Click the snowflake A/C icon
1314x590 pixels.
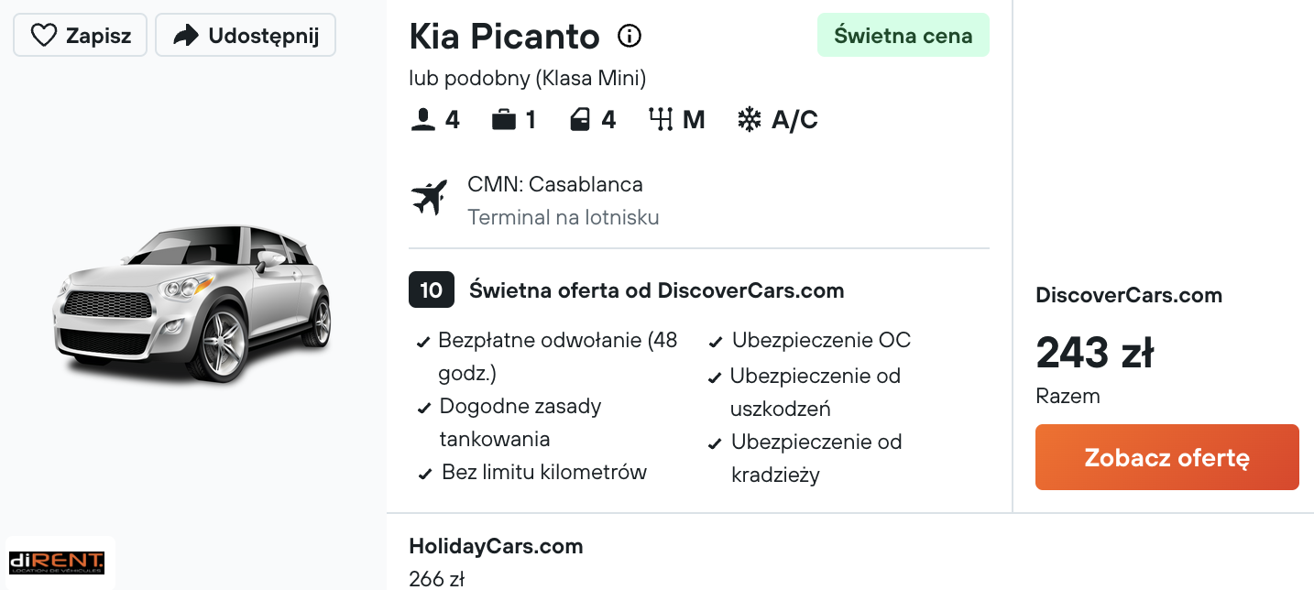tap(750, 120)
